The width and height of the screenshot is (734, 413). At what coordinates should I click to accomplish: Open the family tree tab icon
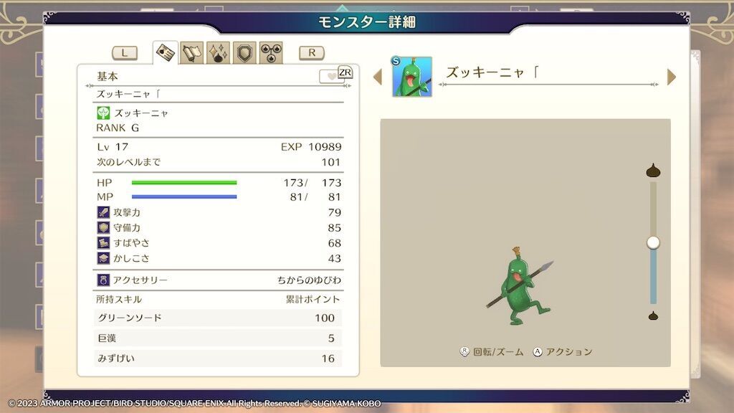[271, 53]
